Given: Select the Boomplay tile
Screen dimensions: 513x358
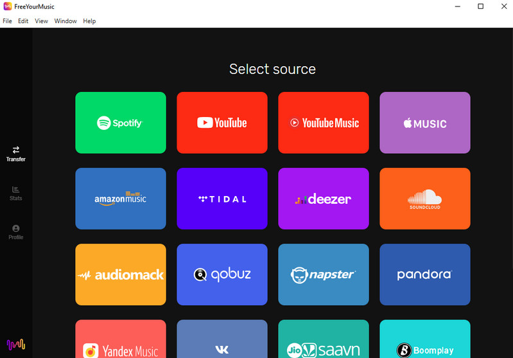Looking at the screenshot, I should (424, 339).
